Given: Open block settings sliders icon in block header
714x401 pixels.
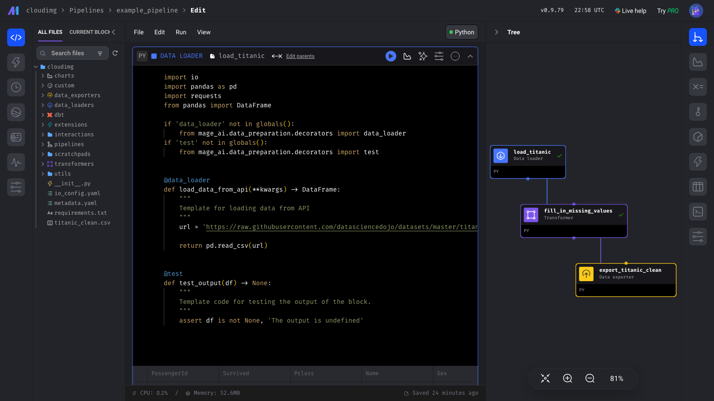Looking at the screenshot, I should (439, 56).
